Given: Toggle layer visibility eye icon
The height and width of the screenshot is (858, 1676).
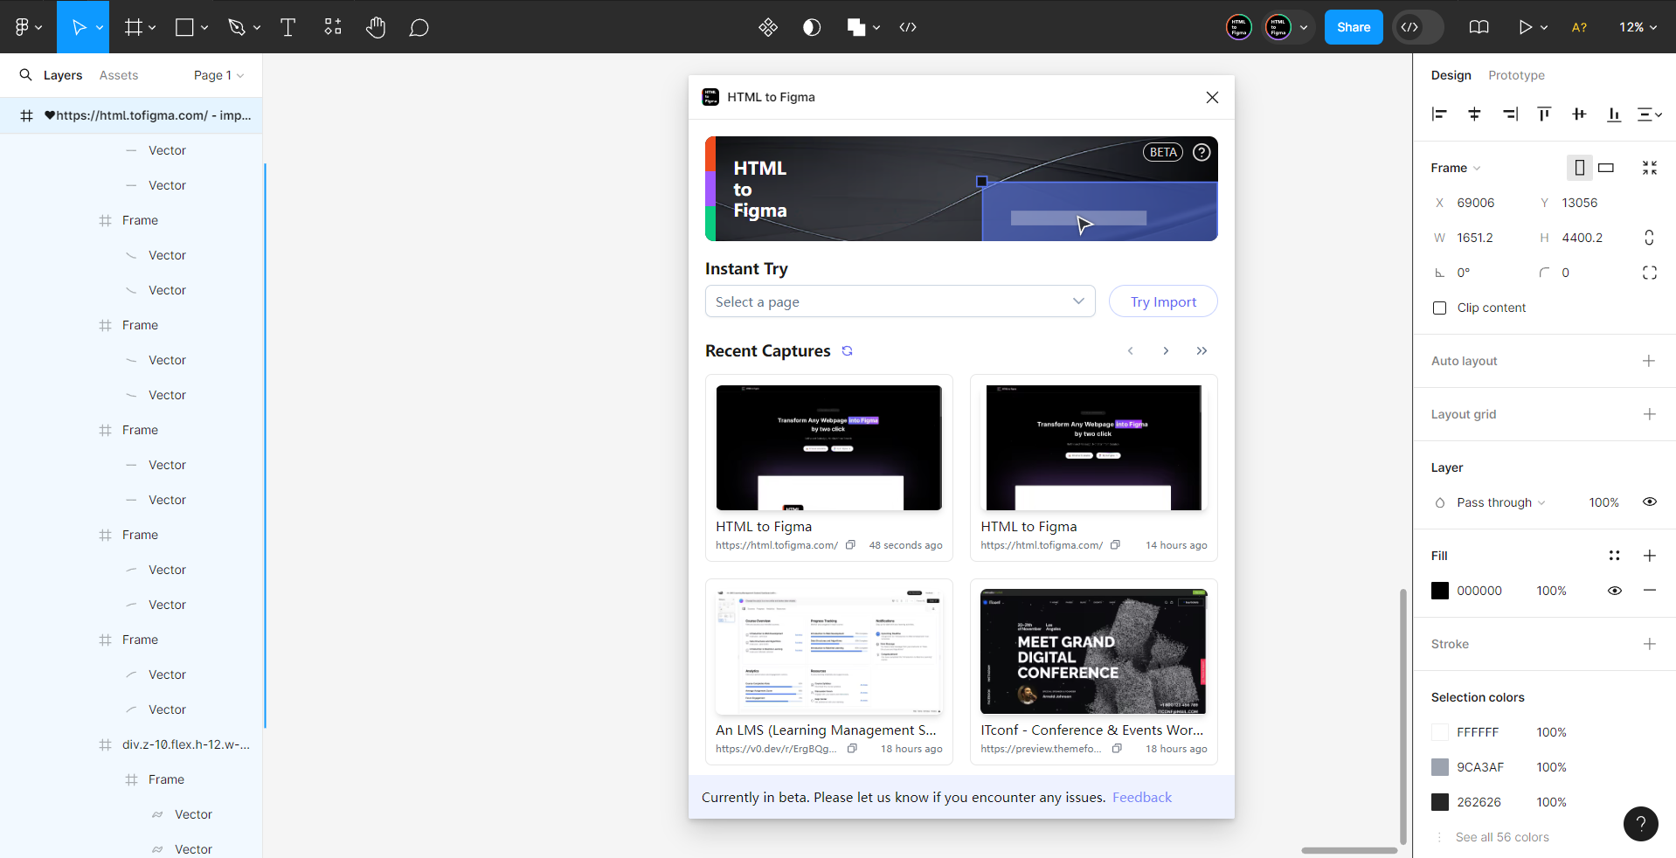Looking at the screenshot, I should pos(1649,502).
